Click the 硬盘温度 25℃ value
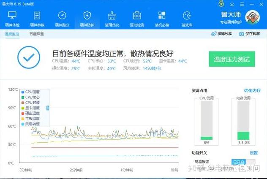The height and width of the screenshot is (179, 267). 76,68
